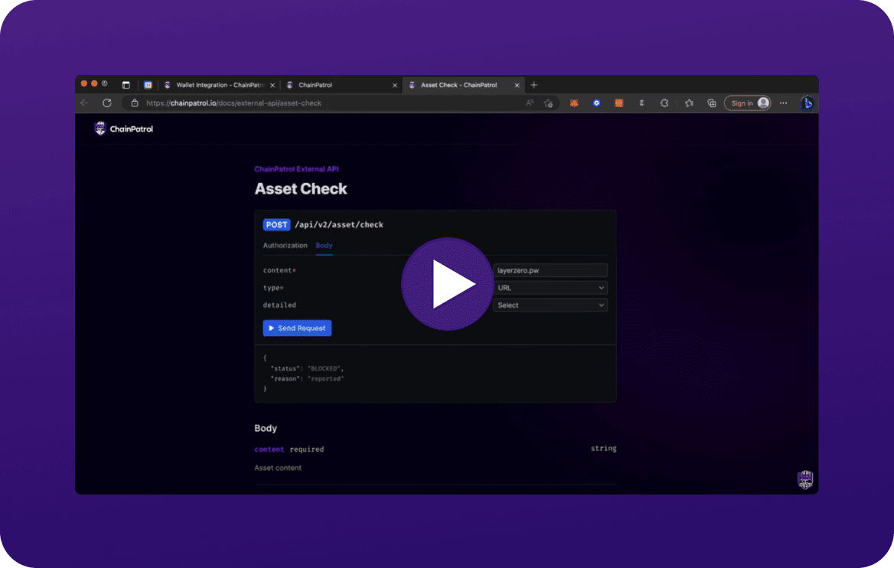Click the Body section heading
Viewport: 894px width, 568px height.
[266, 428]
